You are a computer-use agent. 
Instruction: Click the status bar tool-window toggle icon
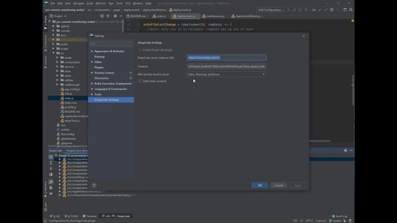(x=45, y=221)
